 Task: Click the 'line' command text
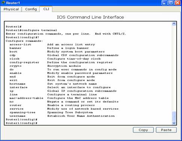14,95
